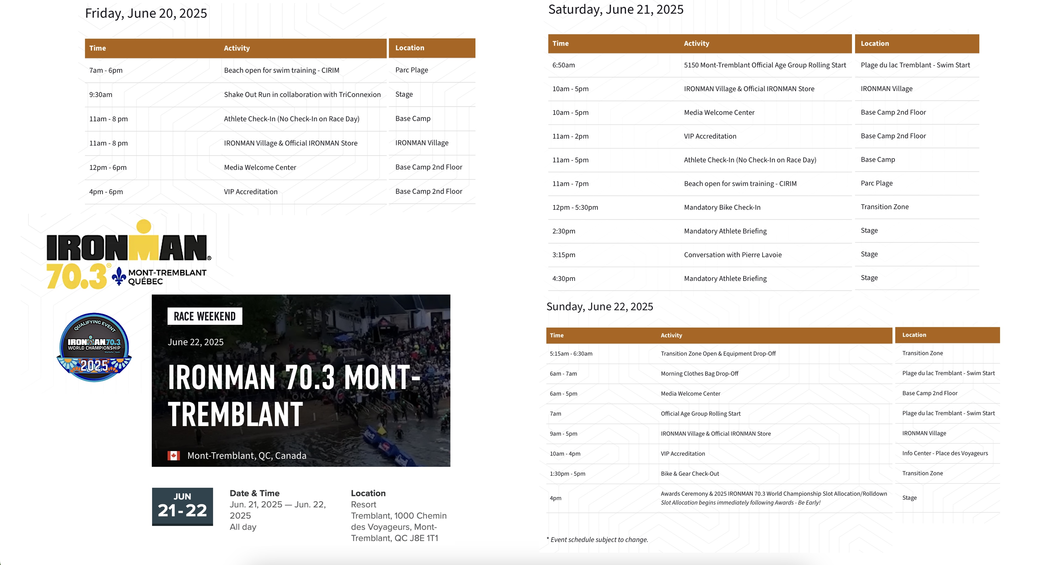Image resolution: width=1056 pixels, height=565 pixels.
Task: Click Friday's 'Athlete Check-In (No Check-In on Race Day)'
Action: pyautogui.click(x=292, y=119)
